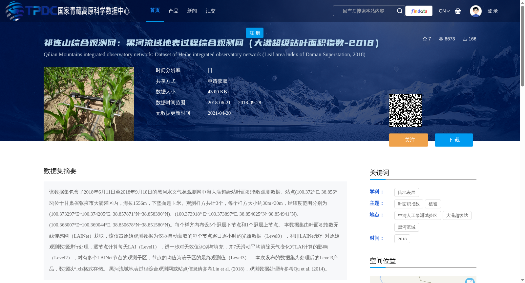Select the 叶面积指数 keyword tag

click(409, 204)
